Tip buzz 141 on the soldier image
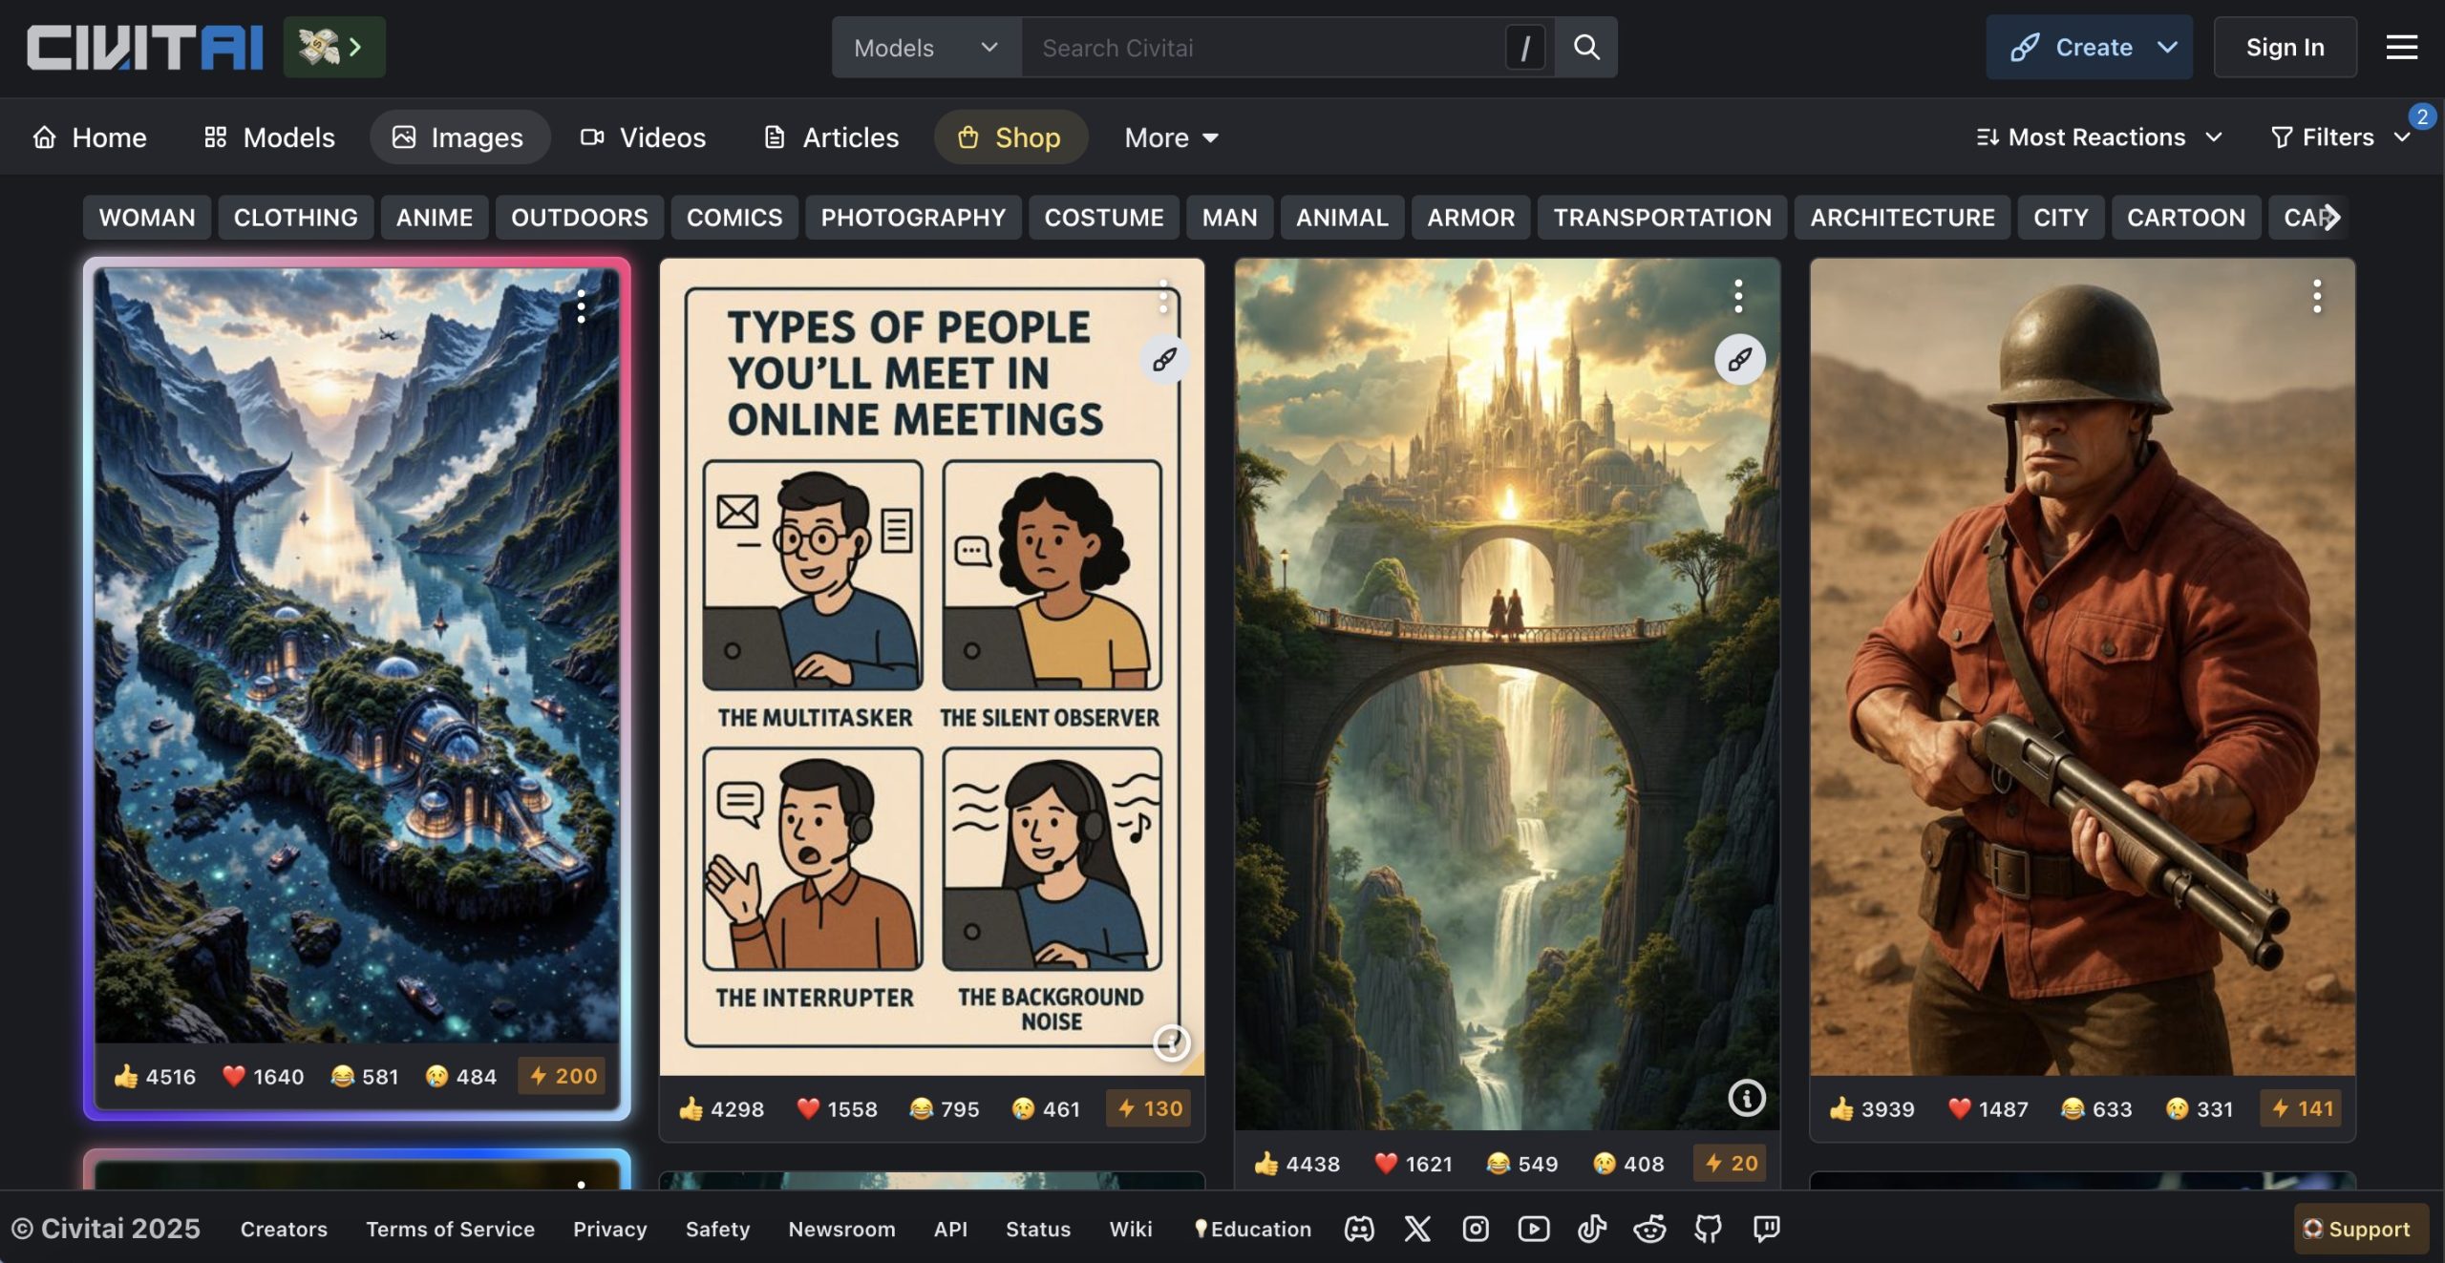The image size is (2445, 1263). [2301, 1108]
